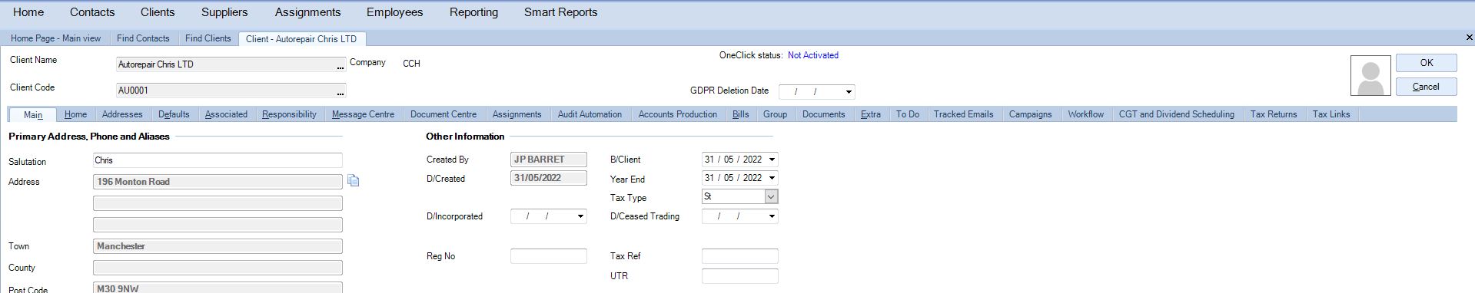
Task: Close the tab panel with the X
Action: [1470, 38]
